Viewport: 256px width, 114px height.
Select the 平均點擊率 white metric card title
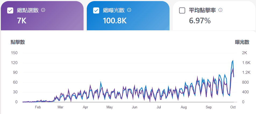tap(203, 10)
